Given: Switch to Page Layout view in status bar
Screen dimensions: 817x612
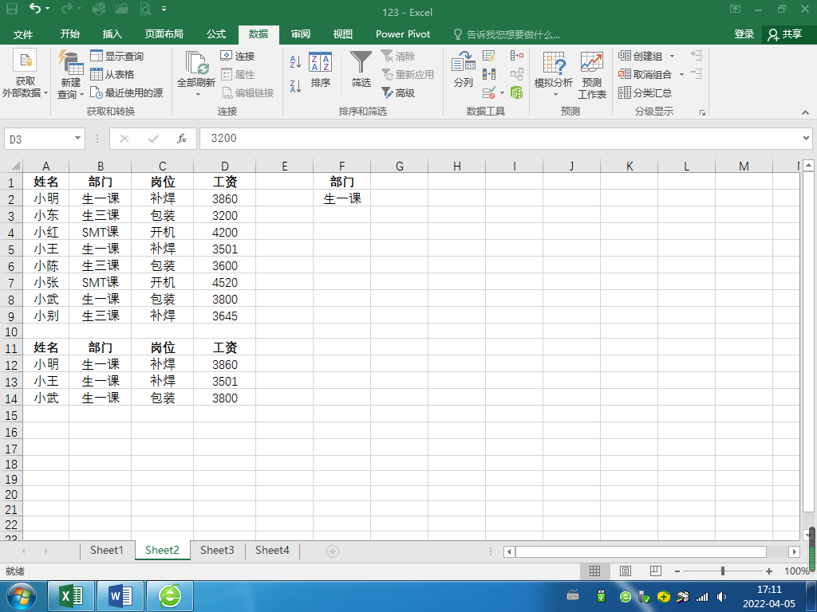Looking at the screenshot, I should [x=626, y=571].
